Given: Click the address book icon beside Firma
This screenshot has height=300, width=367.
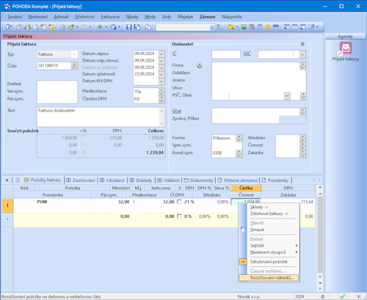Looking at the screenshot, I should point(199,65).
